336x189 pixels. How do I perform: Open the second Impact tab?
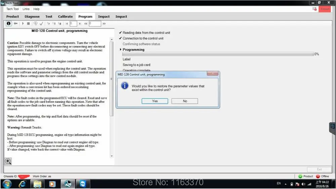pyautogui.click(x=121, y=16)
